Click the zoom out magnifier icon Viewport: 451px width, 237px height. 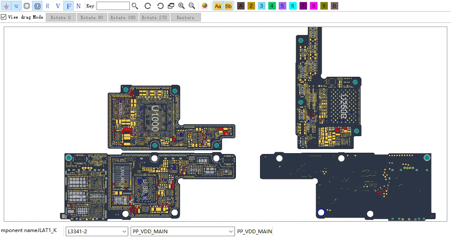[x=192, y=6]
